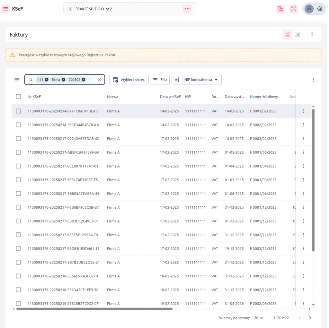Click the Wybierz okres button

point(129,80)
